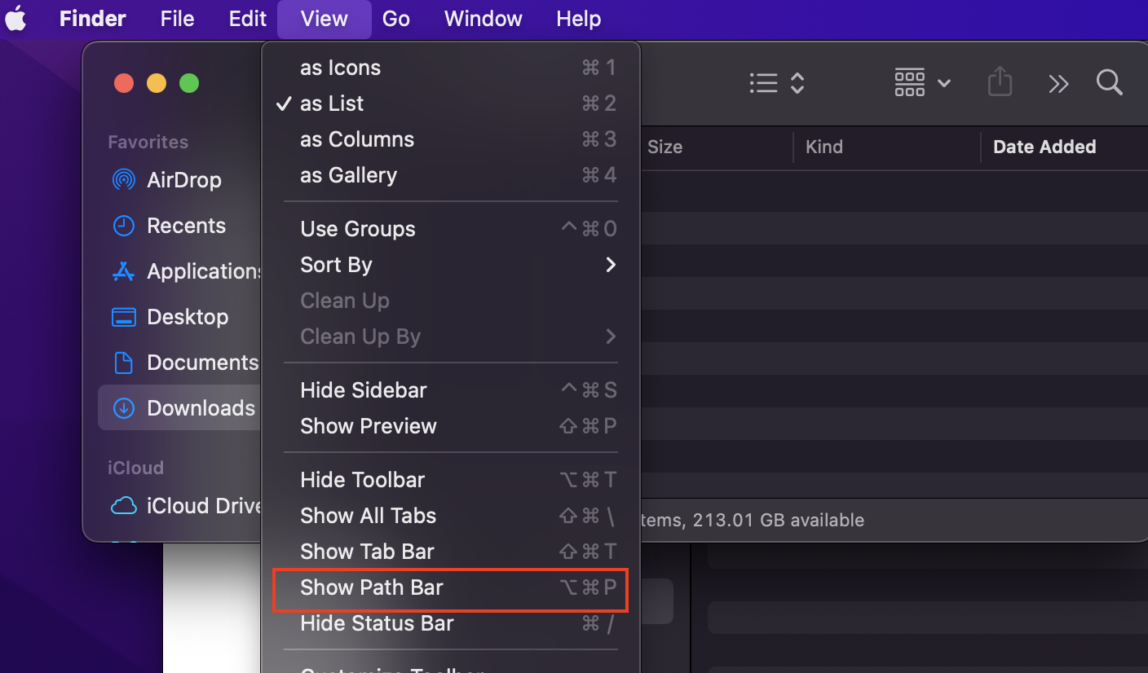The image size is (1148, 673).
Task: Expand the Sort By submenu
Action: [451, 265]
